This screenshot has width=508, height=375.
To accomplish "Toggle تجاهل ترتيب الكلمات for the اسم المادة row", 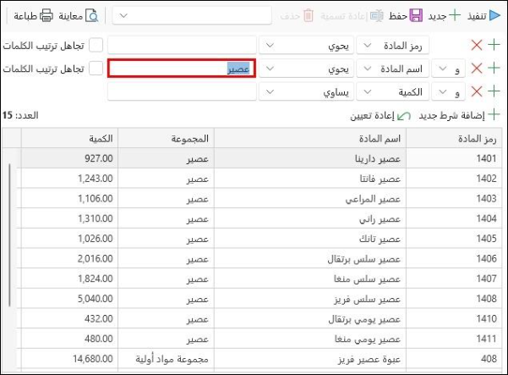I will pos(96,68).
